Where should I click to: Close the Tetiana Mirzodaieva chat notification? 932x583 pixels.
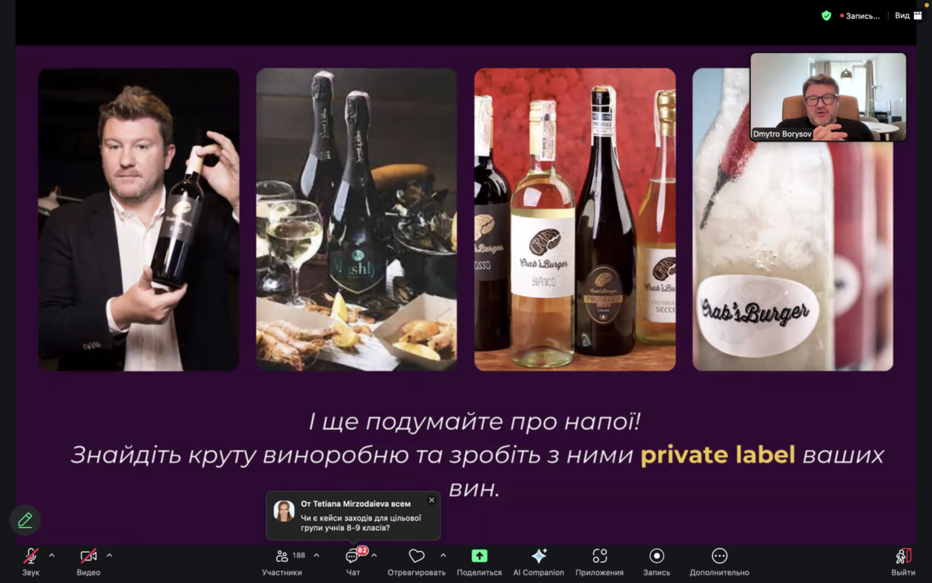(x=432, y=501)
